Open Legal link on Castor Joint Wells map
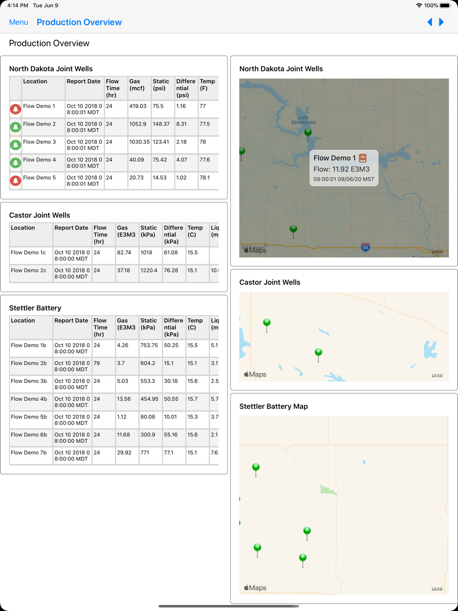This screenshot has width=458, height=611. click(437, 375)
